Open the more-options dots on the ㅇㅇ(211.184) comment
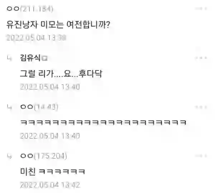Screen dimensions: 215x193 pyautogui.click(x=201, y=9)
